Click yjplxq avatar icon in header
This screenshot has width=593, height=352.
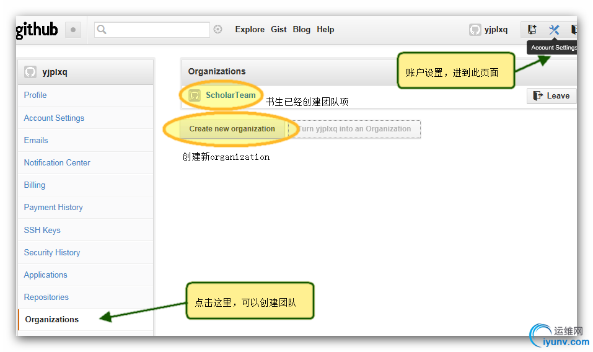point(475,30)
